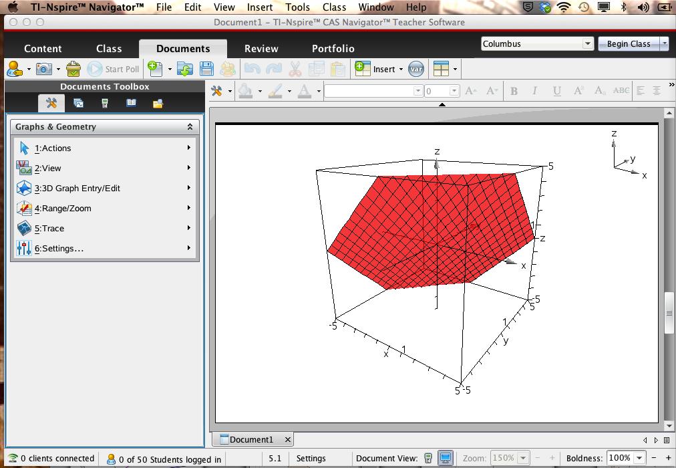Screen dimensions: 676x468
Task: Open the TI-SmartView calculator tab in toolbox
Action: (x=105, y=104)
